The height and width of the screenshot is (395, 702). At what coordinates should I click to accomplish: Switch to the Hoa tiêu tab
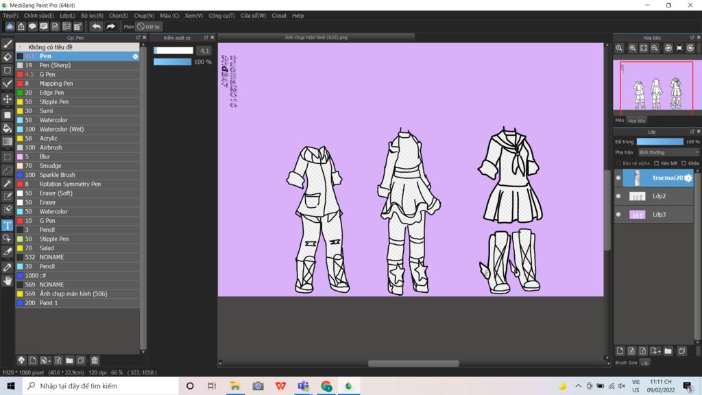637,121
